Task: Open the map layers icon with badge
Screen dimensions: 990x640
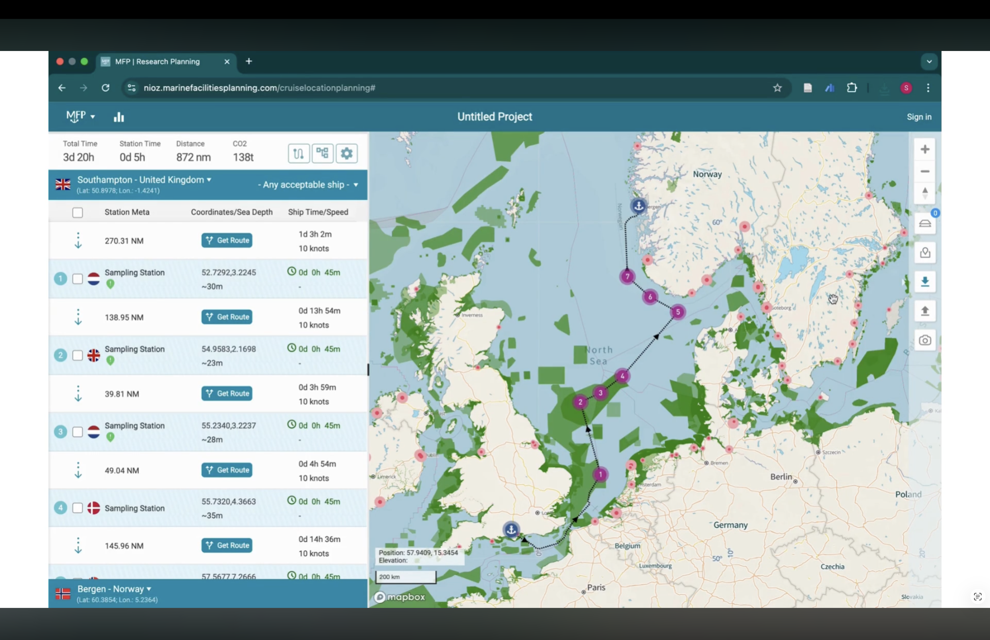Action: [x=925, y=223]
